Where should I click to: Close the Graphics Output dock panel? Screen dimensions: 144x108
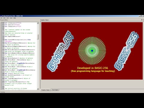pyautogui.click(x=143, y=20)
